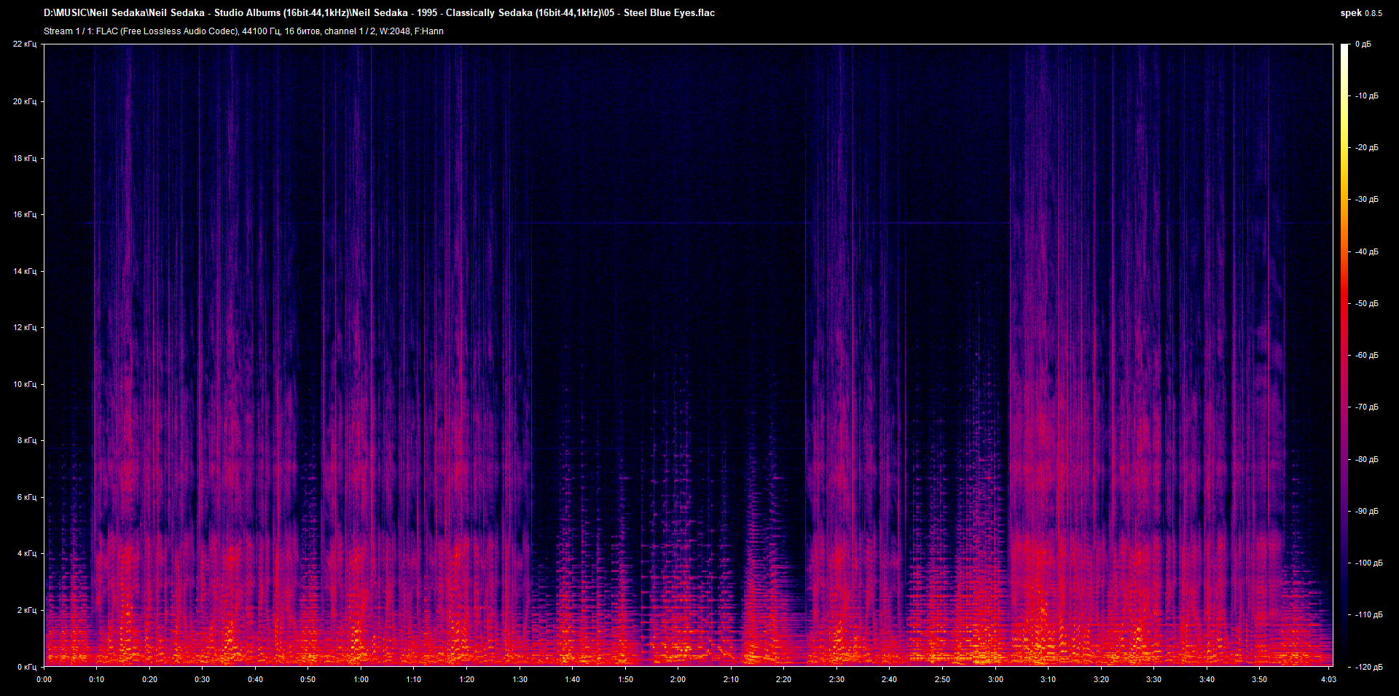
Task: Click the 0:00 time axis marker
Action: point(44,679)
